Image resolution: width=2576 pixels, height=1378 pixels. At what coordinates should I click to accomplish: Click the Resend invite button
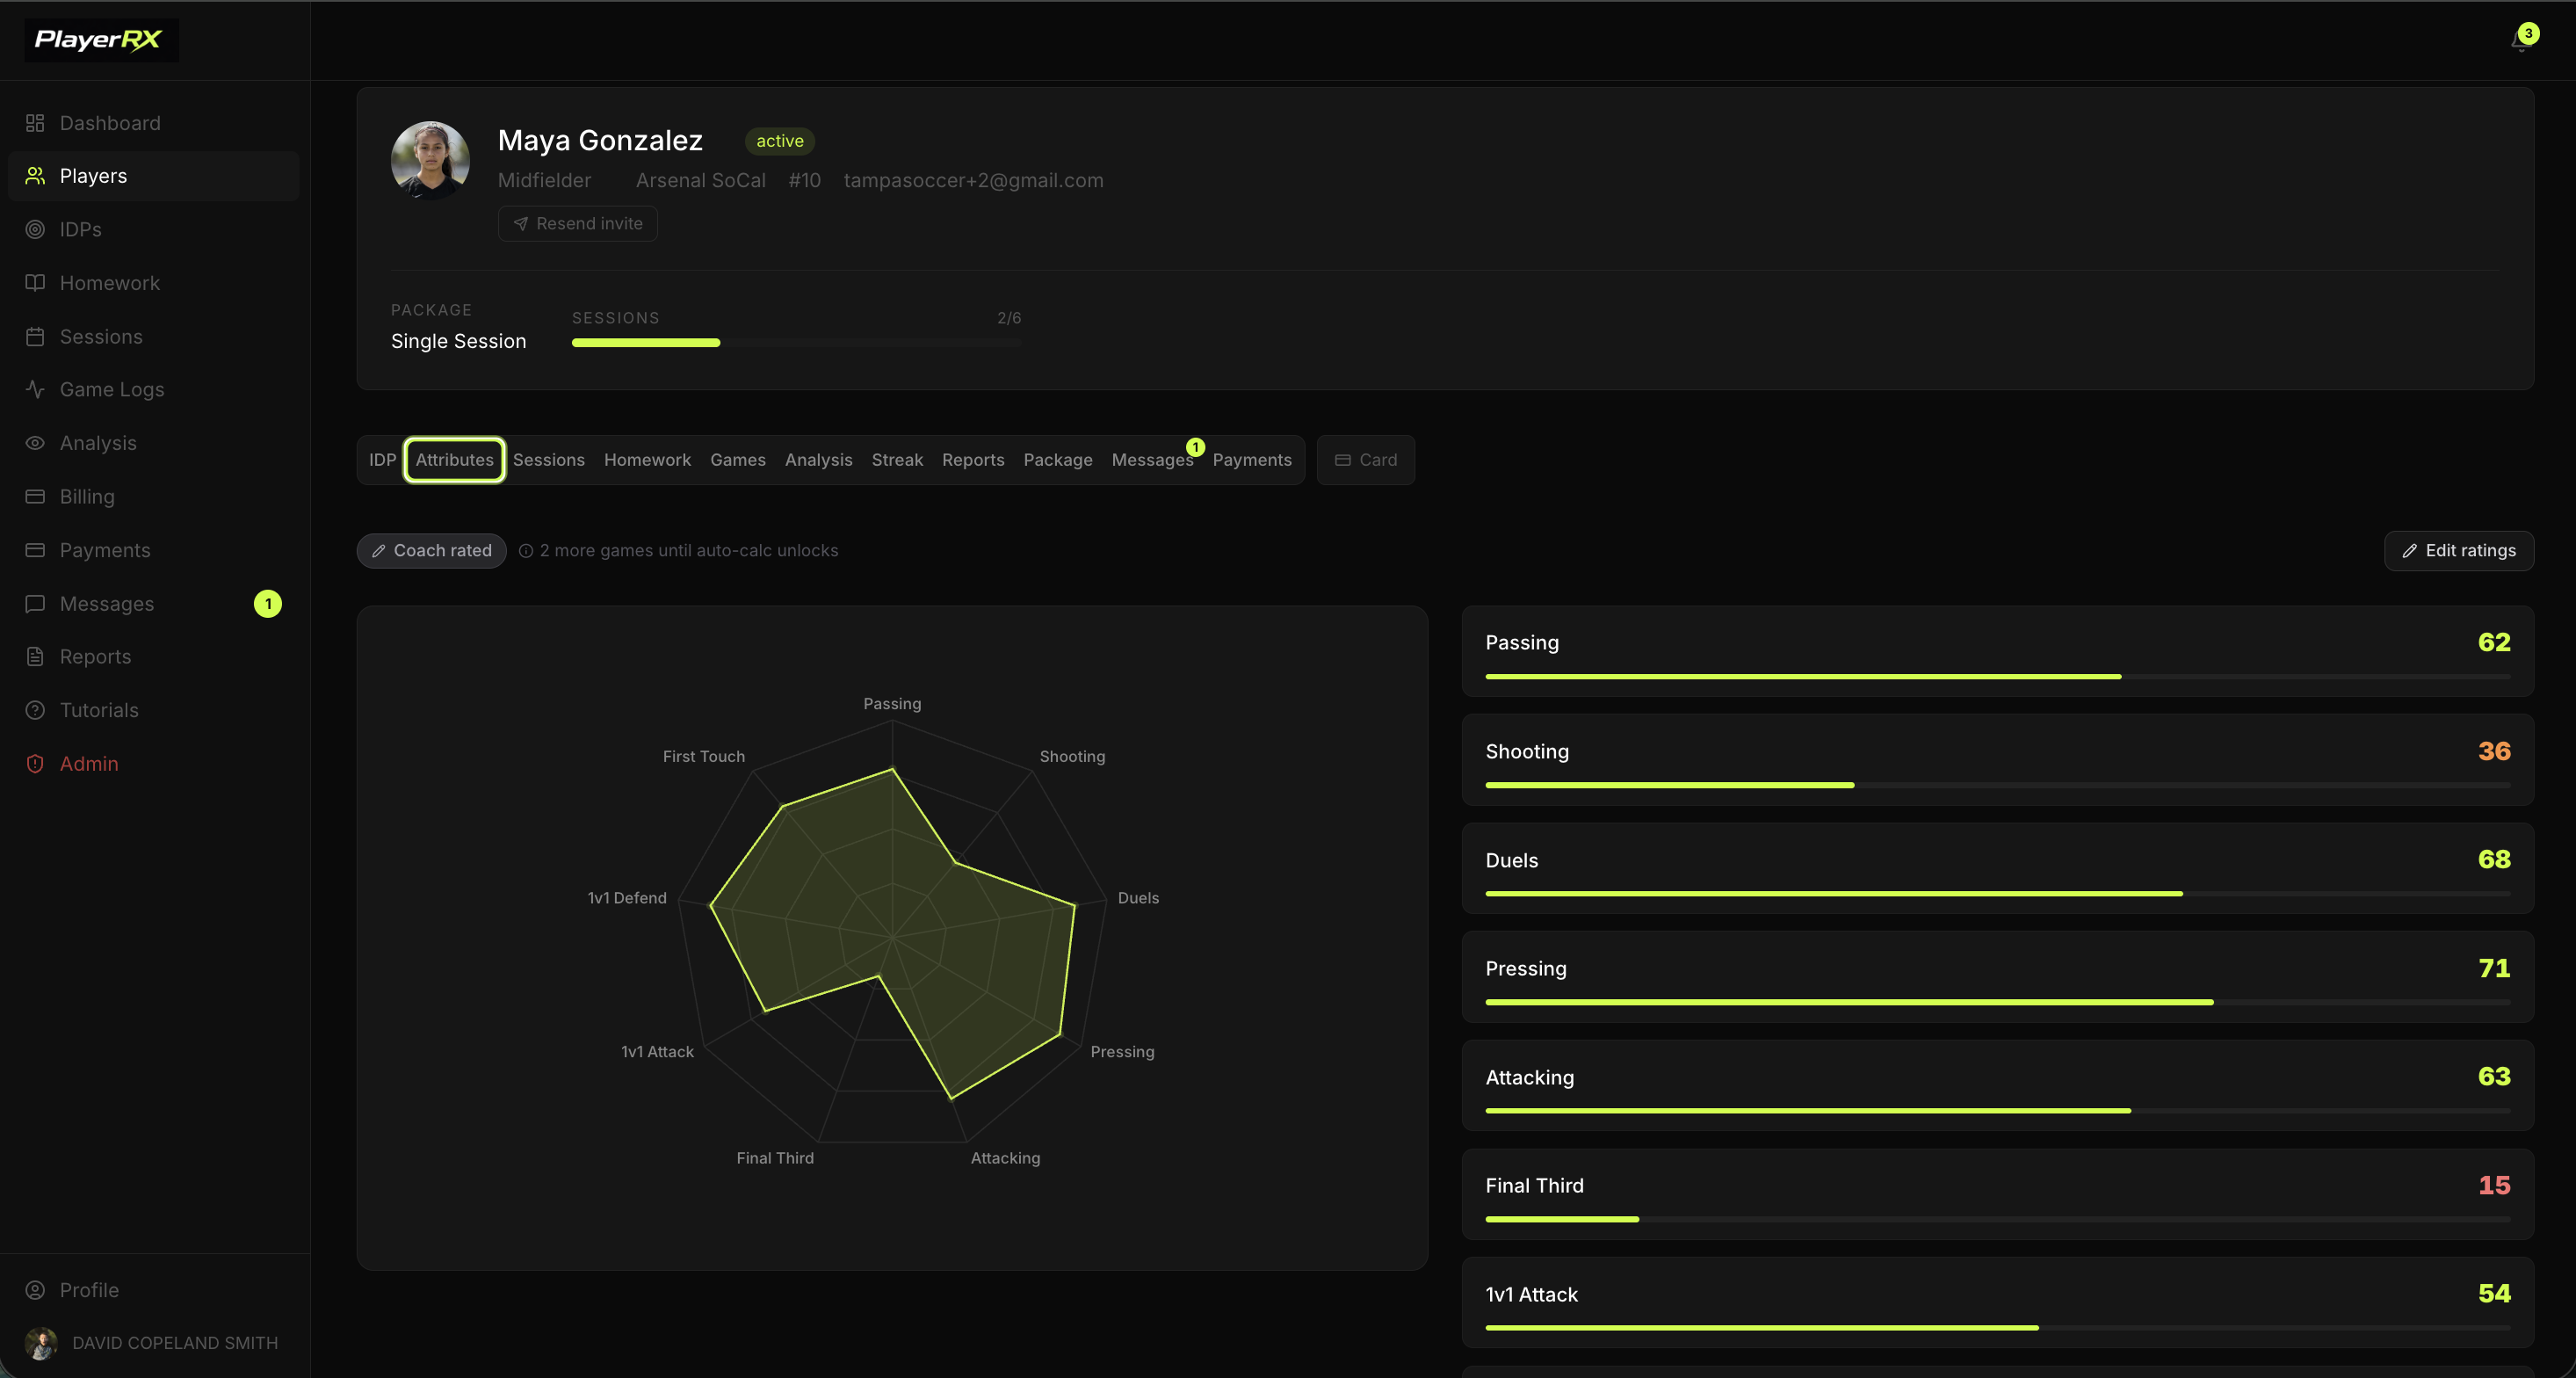click(578, 224)
